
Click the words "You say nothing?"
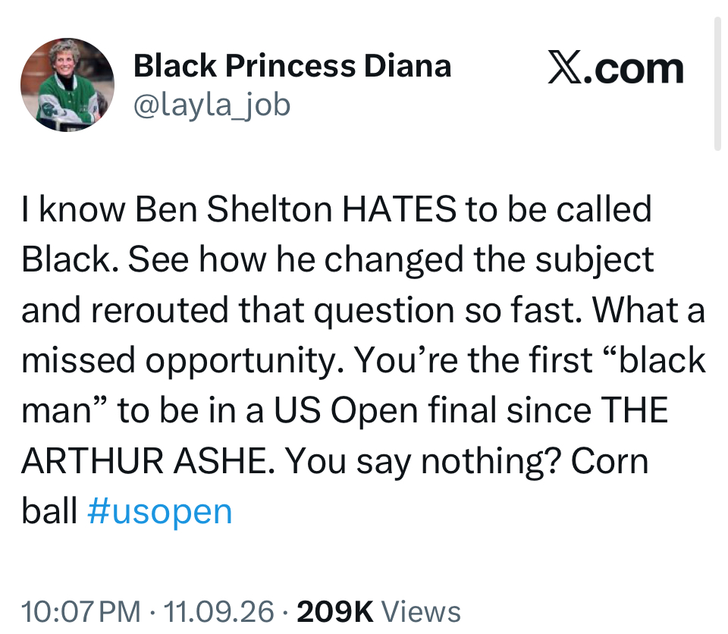pos(422,462)
